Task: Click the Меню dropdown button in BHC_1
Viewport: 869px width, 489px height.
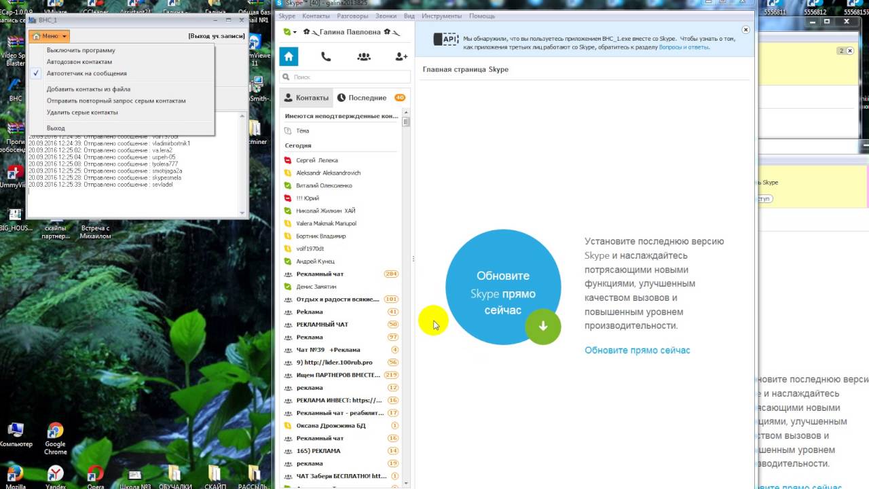Action: [50, 36]
